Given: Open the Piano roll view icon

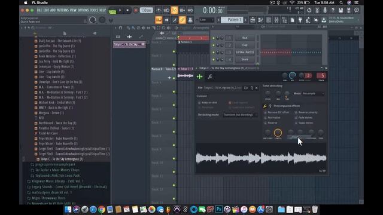Looking at the screenshot, I should [261, 20].
